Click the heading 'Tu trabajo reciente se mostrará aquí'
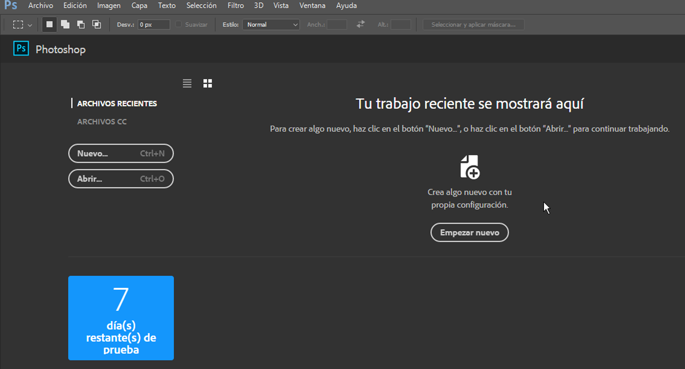Image resolution: width=685 pixels, height=369 pixels. pyautogui.click(x=470, y=103)
